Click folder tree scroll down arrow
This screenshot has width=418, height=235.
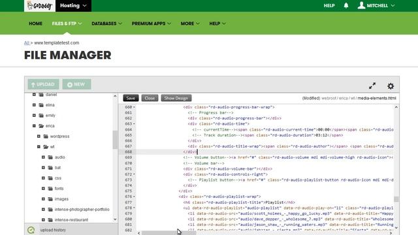click(115, 219)
